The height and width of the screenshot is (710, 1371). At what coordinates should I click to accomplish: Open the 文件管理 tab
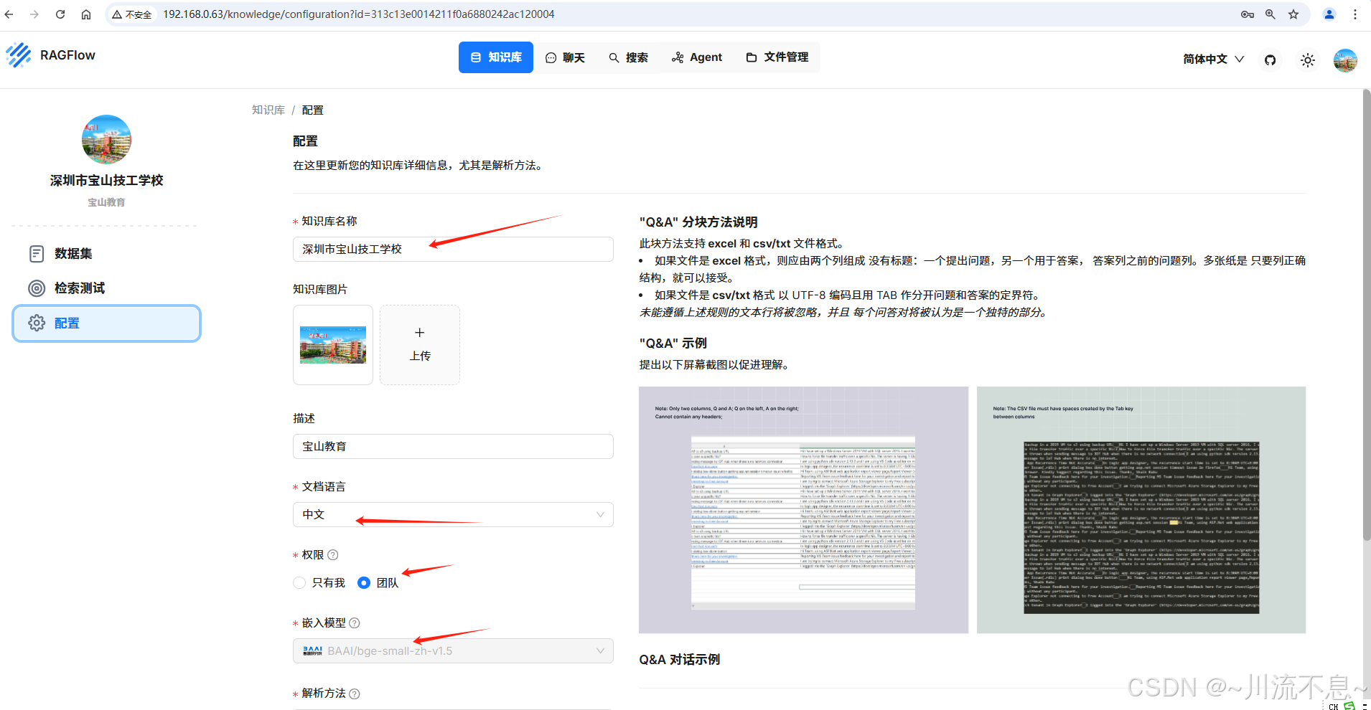[x=777, y=57]
